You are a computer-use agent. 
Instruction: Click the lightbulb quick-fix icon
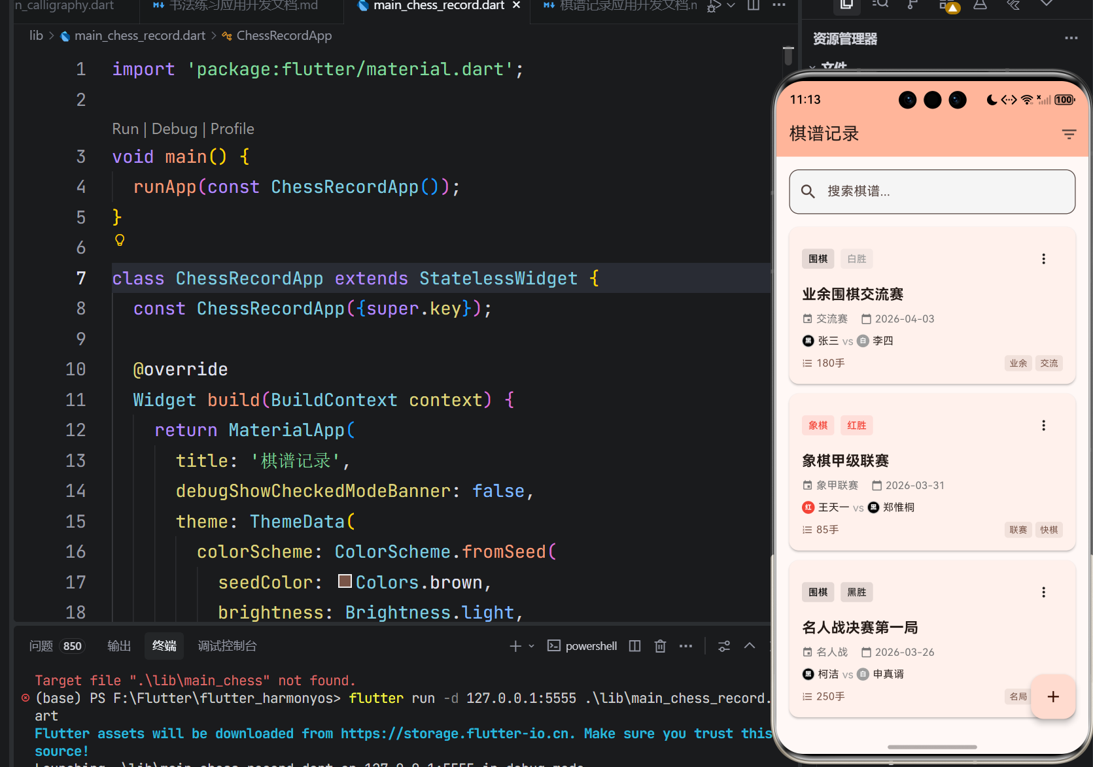point(120,240)
